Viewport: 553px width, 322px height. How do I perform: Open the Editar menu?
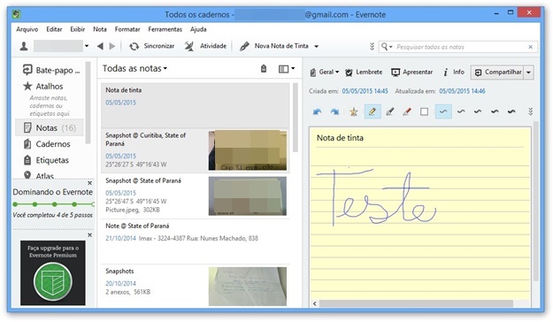click(54, 29)
